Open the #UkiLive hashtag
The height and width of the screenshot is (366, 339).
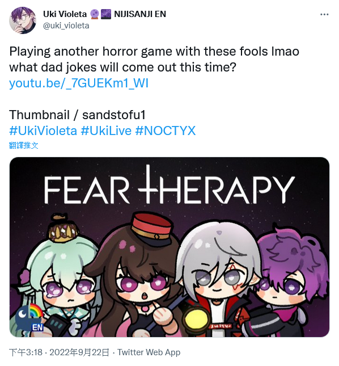[x=106, y=131]
